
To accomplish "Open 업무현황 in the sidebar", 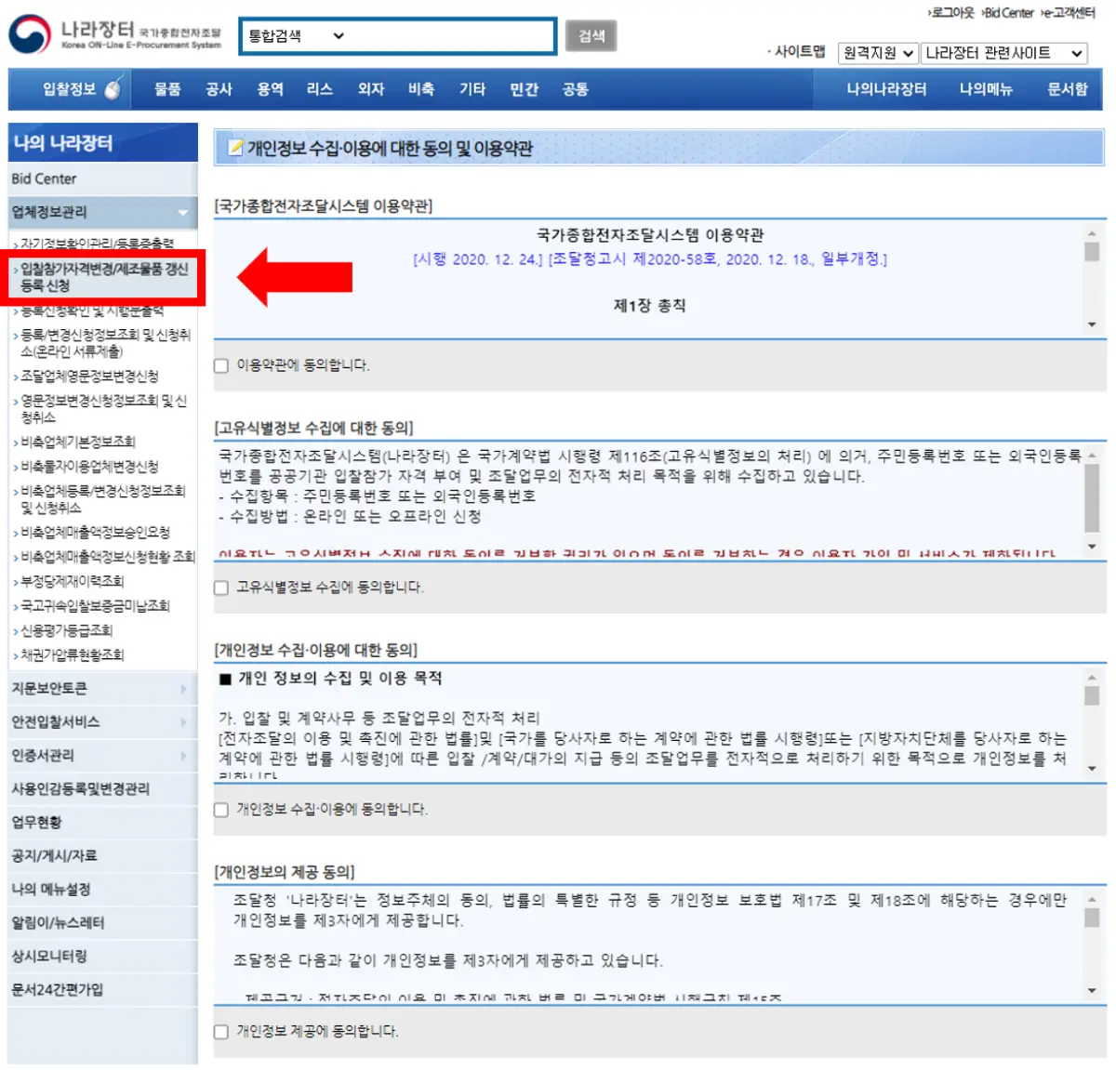I will pyautogui.click(x=102, y=823).
